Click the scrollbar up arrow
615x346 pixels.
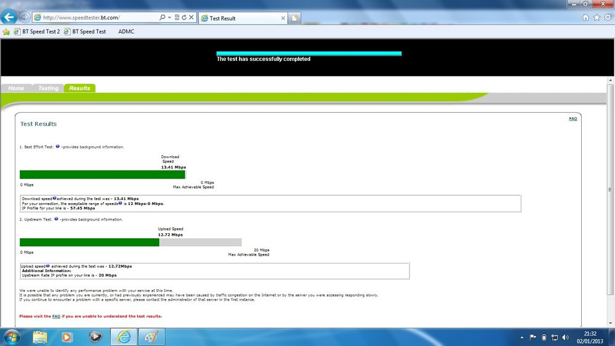pyautogui.click(x=610, y=81)
